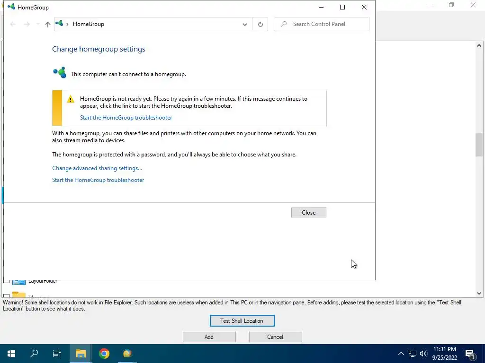Viewport: 485px width, 363px height.
Task: Open the Action Center notifications icon
Action: pos(470,354)
